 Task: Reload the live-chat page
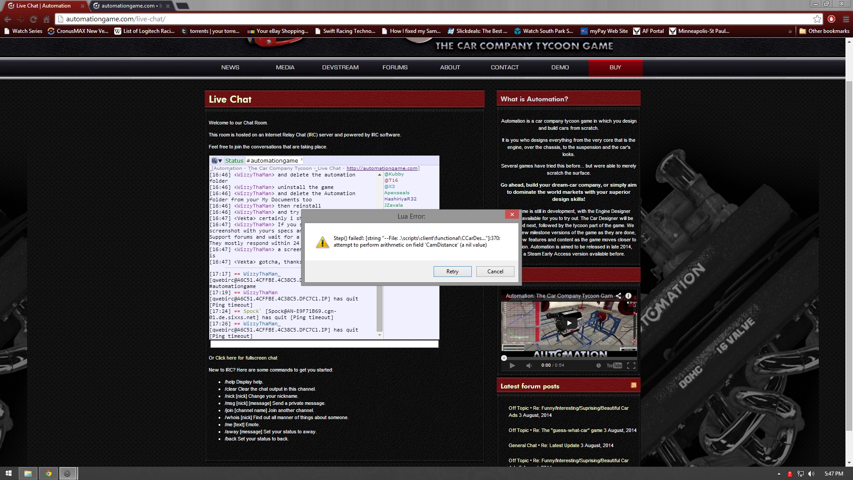[33, 19]
